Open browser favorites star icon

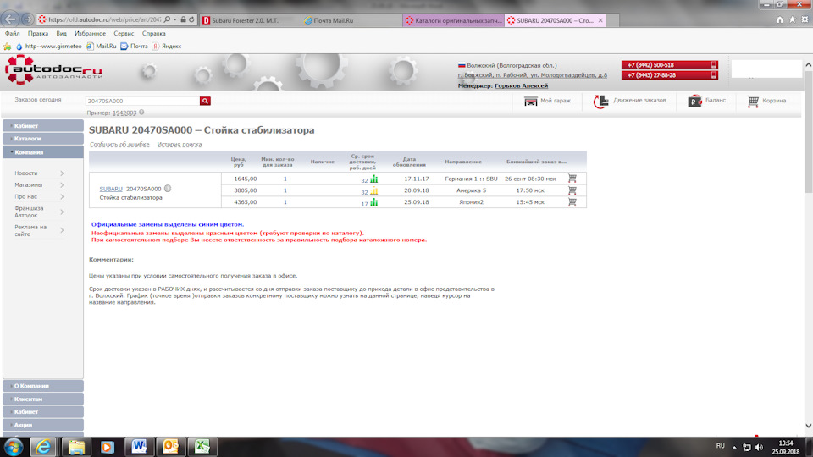793,19
